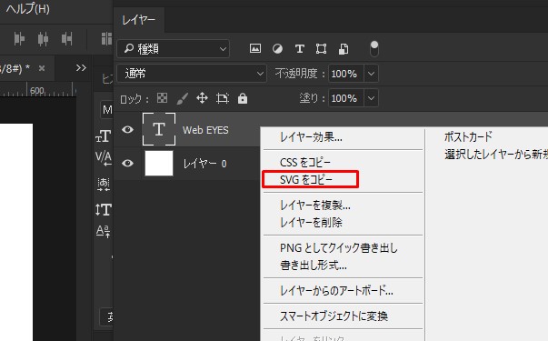The height and width of the screenshot is (341, 548).
Task: Click the font size TT icon
Action: click(x=104, y=136)
